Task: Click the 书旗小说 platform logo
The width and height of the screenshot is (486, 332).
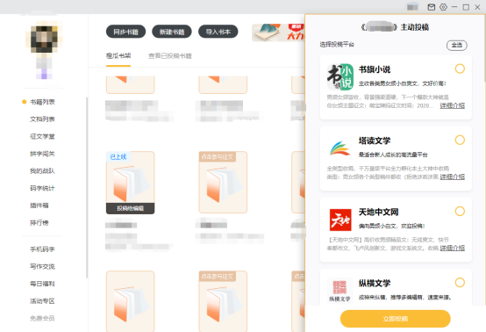Action: pyautogui.click(x=340, y=77)
